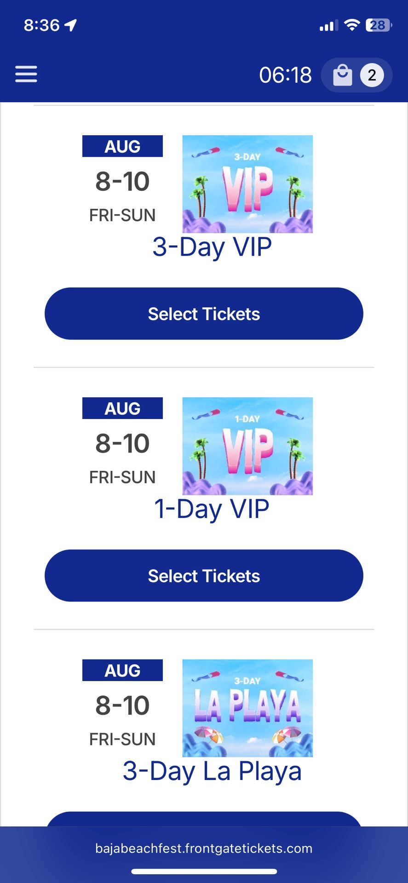This screenshot has width=408, height=883.
Task: Tap the Wi-Fi status icon
Action: point(352,25)
